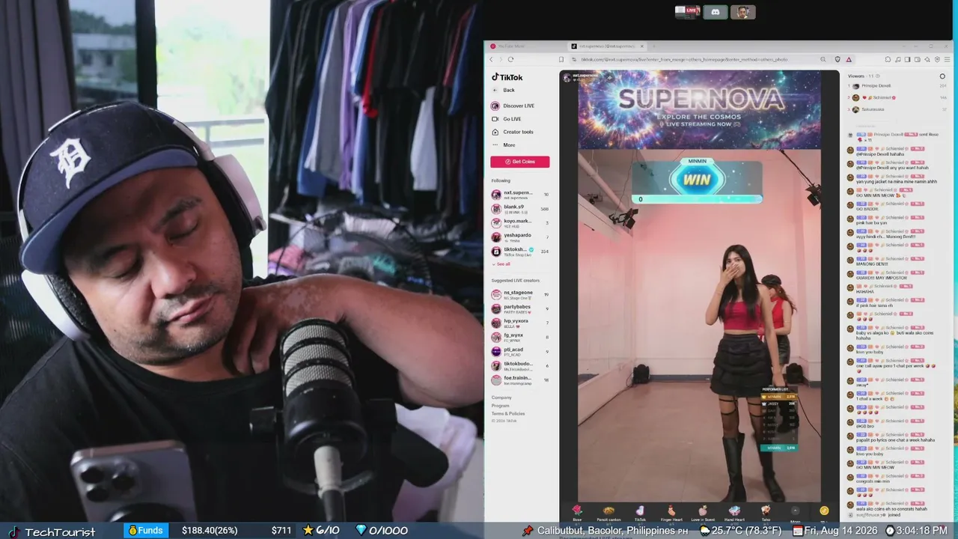958x539 pixels.
Task: Click the 3:04:18 PM clock
Action: coord(921,531)
